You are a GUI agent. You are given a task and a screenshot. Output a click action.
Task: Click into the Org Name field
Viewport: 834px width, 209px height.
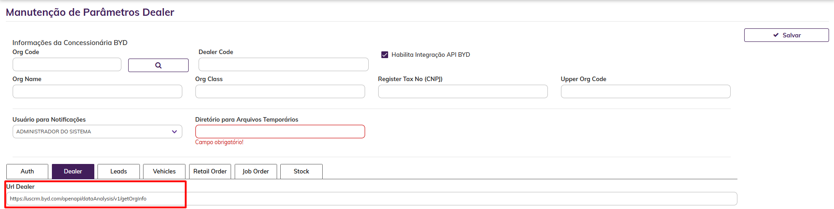97,91
